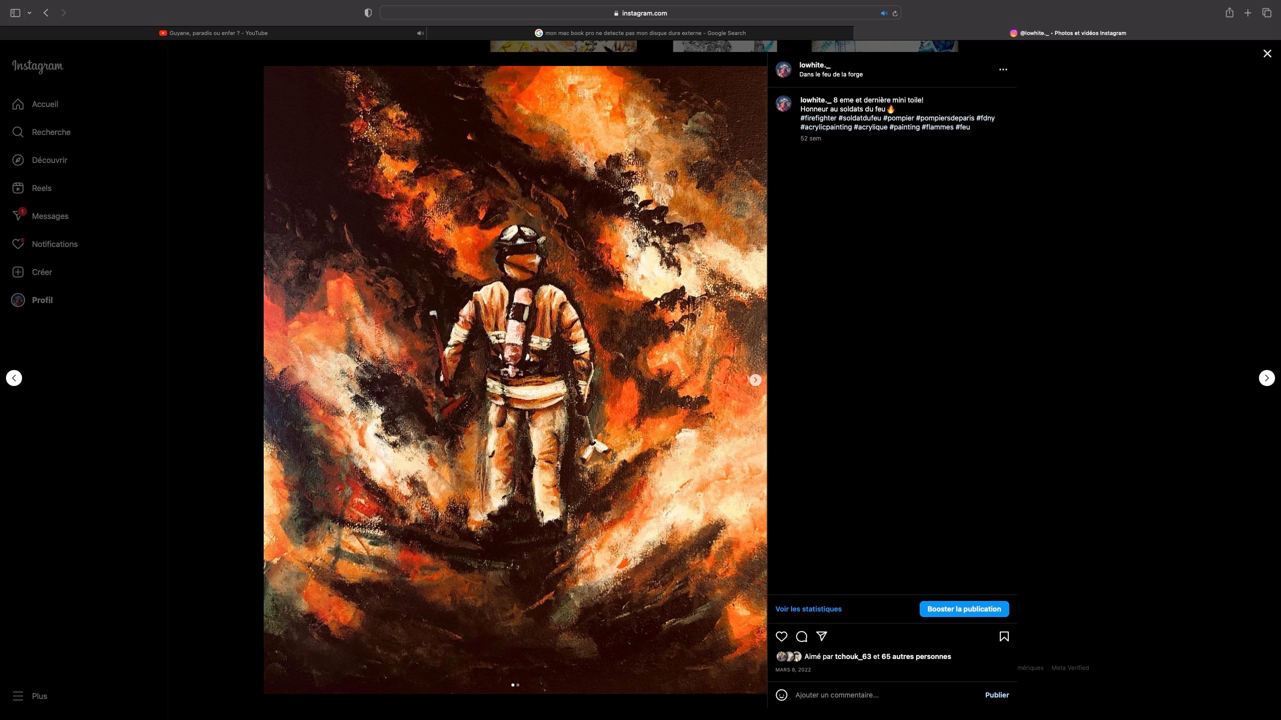Open Voir les statistiques
The height and width of the screenshot is (720, 1281).
808,609
